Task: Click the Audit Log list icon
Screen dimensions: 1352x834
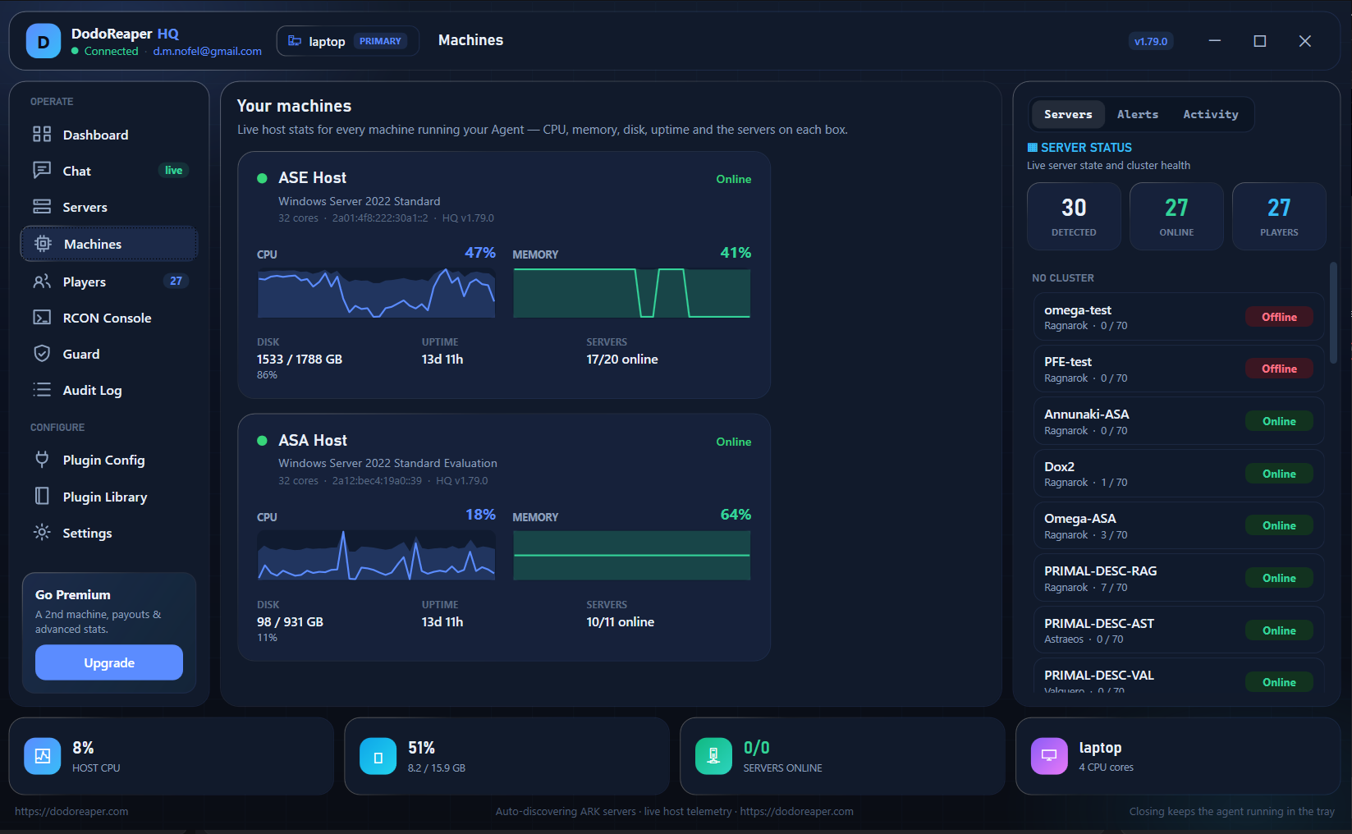Action: click(42, 389)
